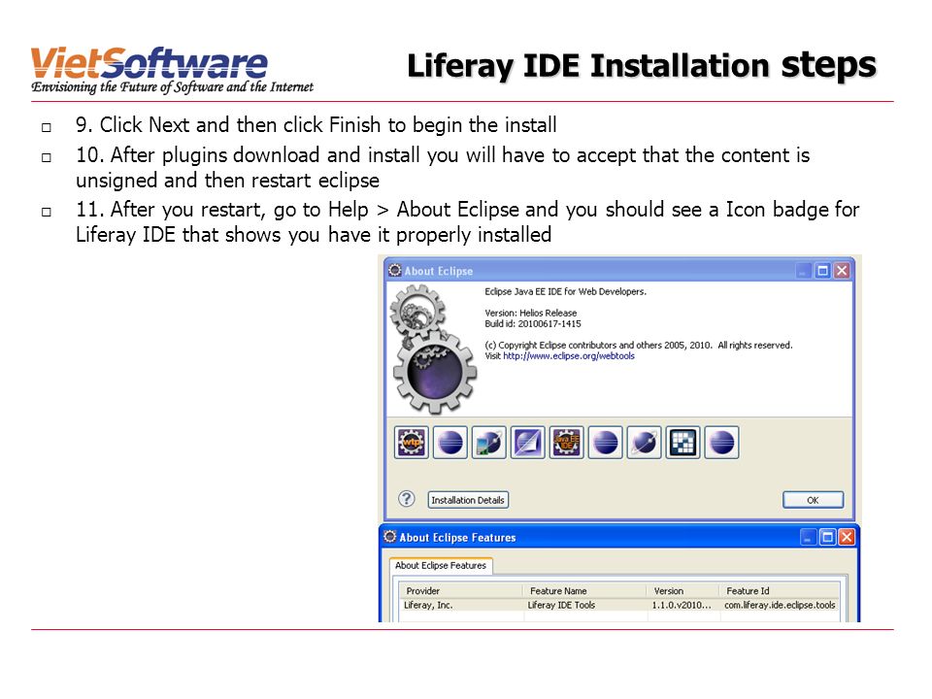Click the 'Build id: 20100617-1415' text

pyautogui.click(x=533, y=324)
